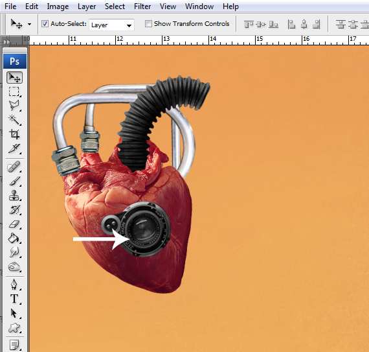Expand the collapsed toolbox panel arrows
The width and height of the screenshot is (369, 352).
point(6,42)
